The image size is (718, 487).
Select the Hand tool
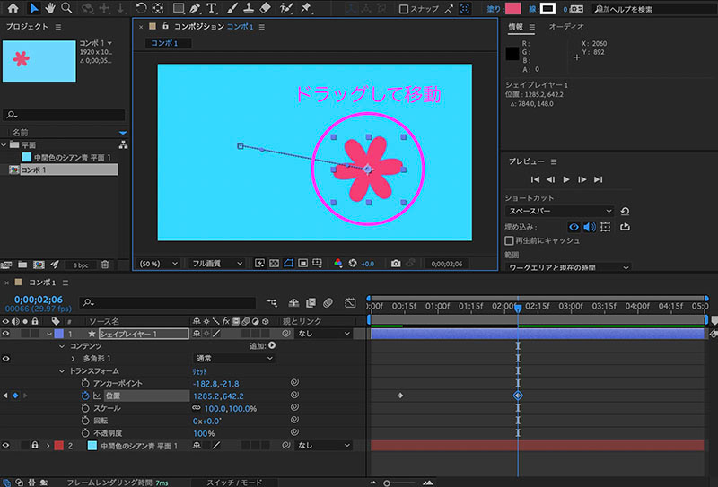pyautogui.click(x=50, y=8)
